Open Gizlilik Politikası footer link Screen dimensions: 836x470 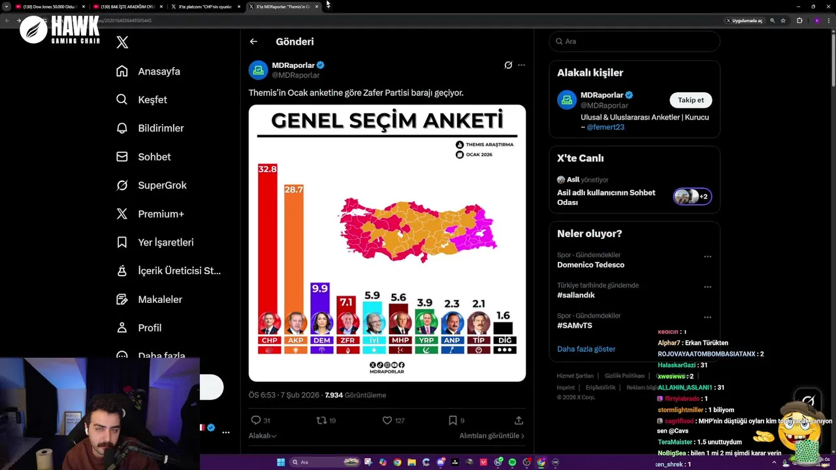point(624,376)
